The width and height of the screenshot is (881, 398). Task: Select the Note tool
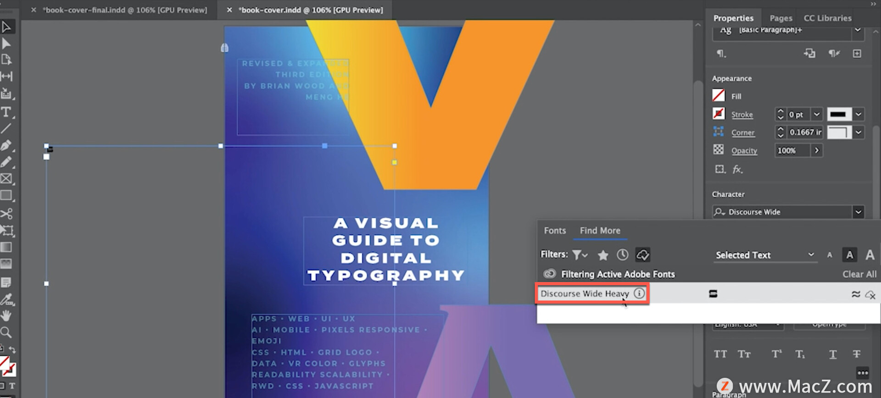pos(6,282)
